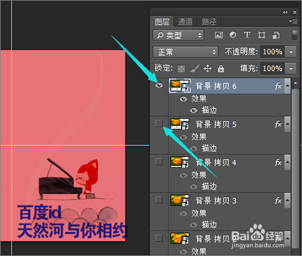Switch to the 通道 tab

click(x=185, y=22)
